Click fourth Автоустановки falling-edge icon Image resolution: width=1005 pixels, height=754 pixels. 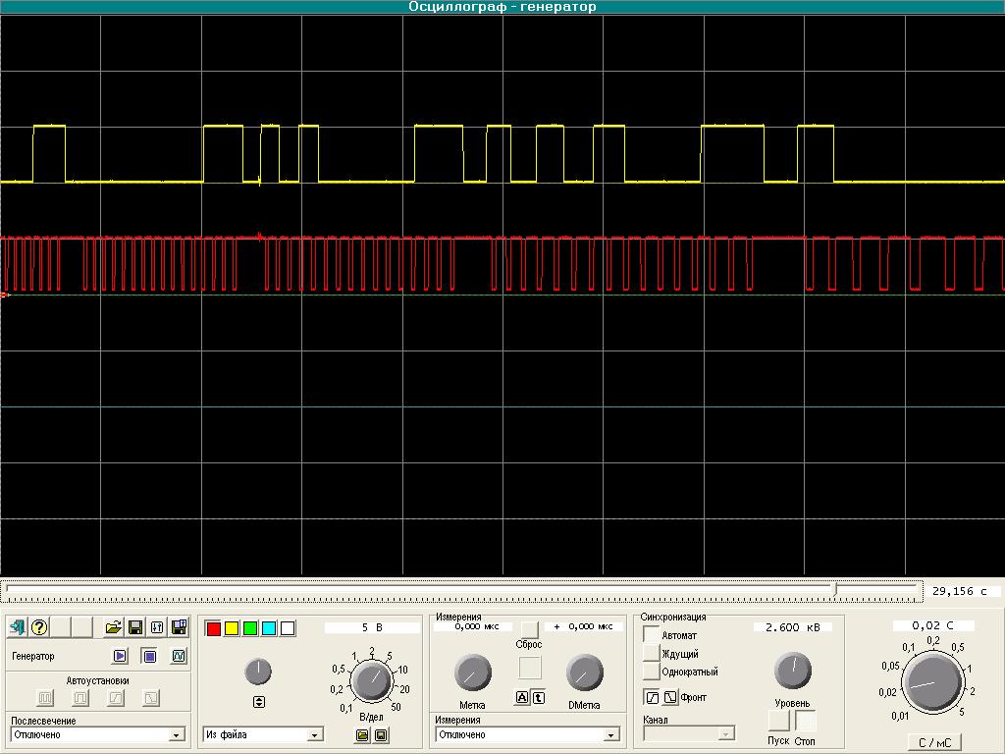point(151,698)
